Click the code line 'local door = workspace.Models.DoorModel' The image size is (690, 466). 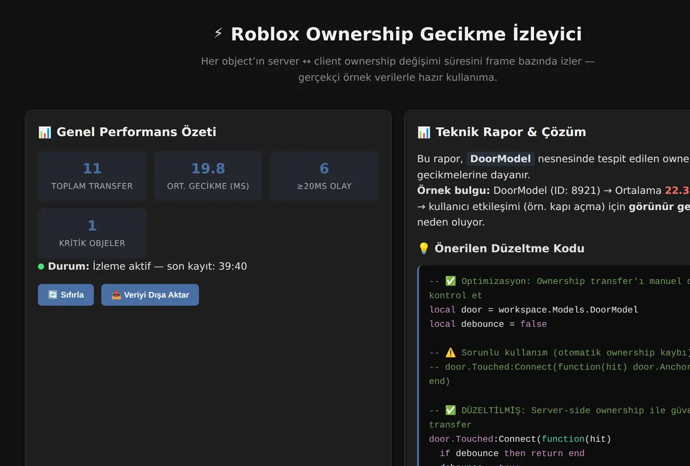(x=534, y=310)
